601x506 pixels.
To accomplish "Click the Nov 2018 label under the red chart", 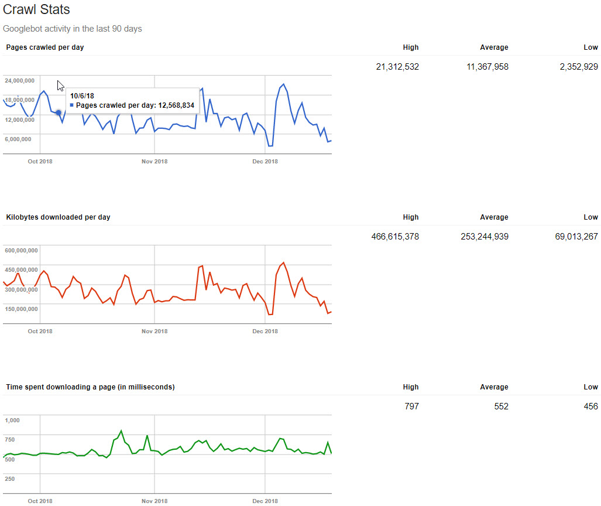I will click(154, 331).
